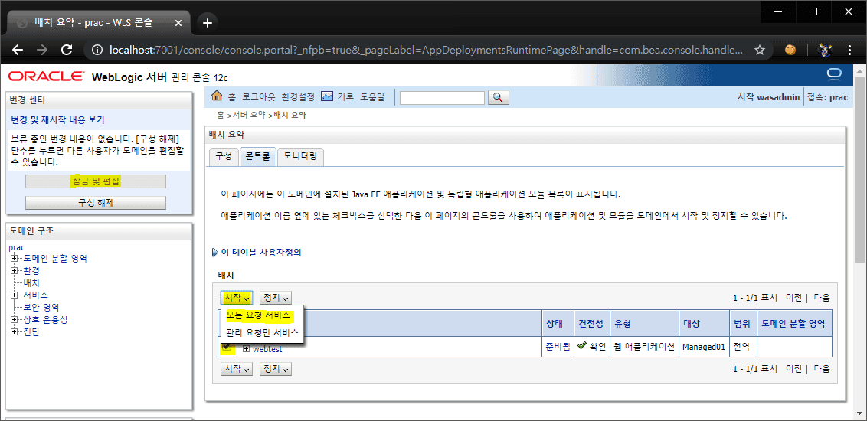Click the home icon in the toolbar
This screenshot has height=421, width=867.
coord(217,96)
